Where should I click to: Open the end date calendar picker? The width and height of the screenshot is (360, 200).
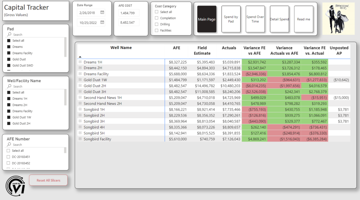102,22
